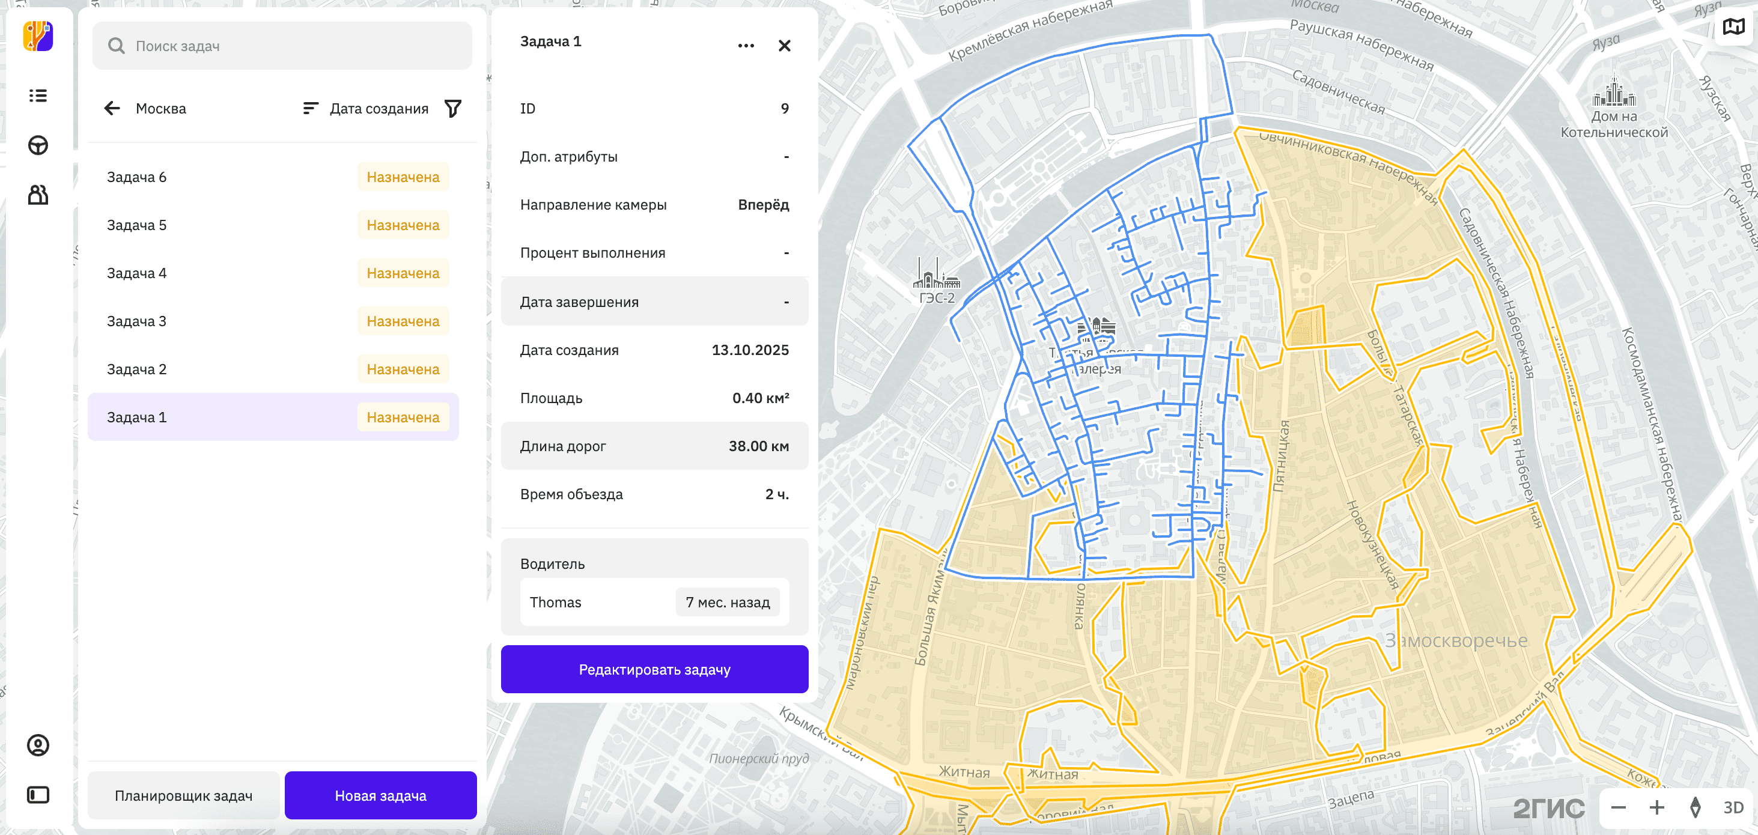1758x835 pixels.
Task: Open the three-dots menu for Задача 1
Action: click(x=746, y=46)
